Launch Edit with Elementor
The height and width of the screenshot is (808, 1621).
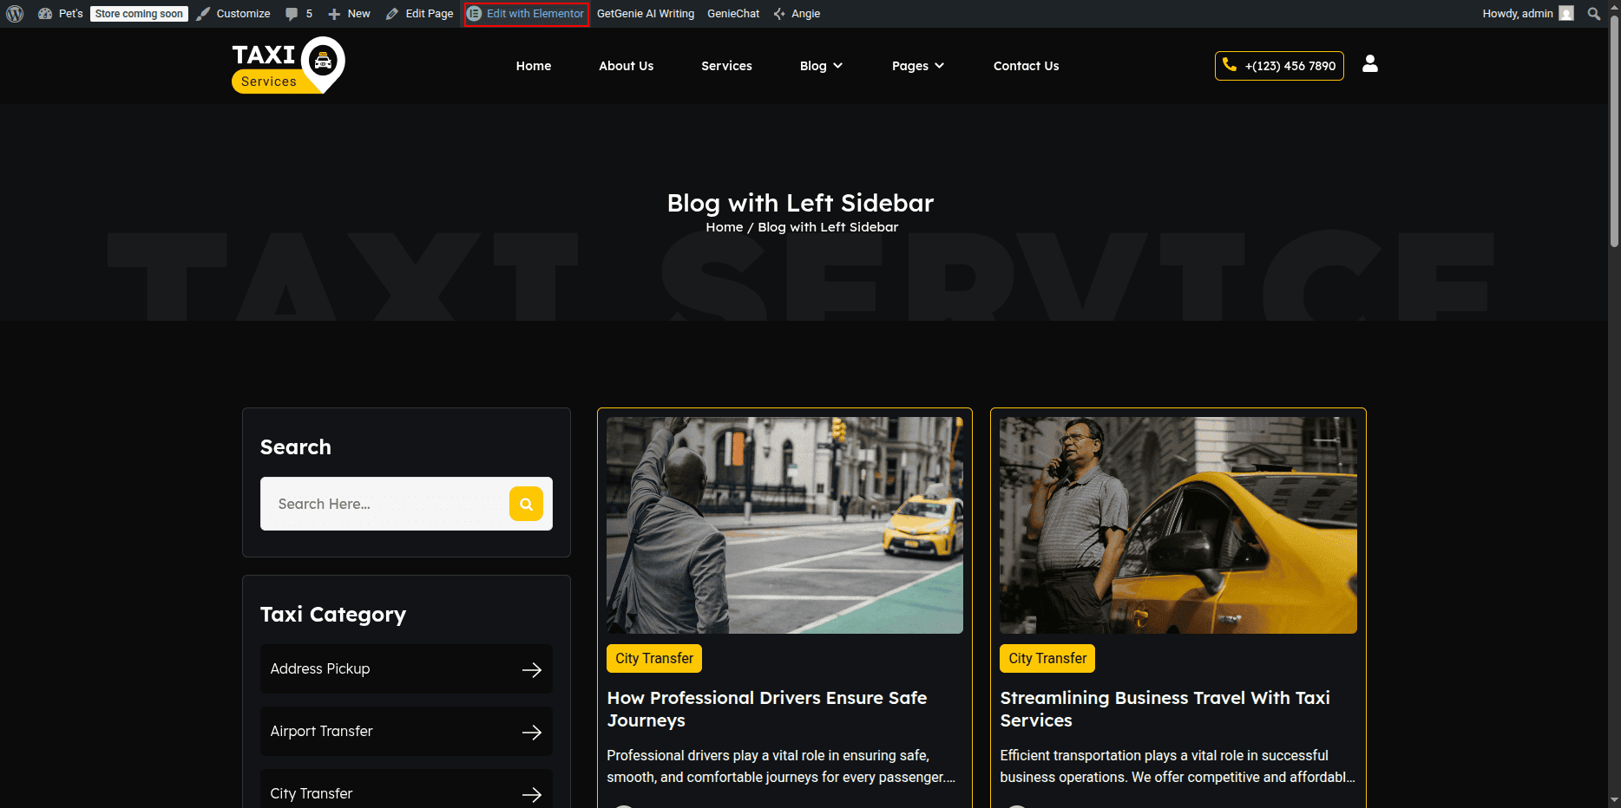point(526,14)
